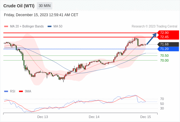Click the Crude Oil (WTI) title

coord(19,6)
